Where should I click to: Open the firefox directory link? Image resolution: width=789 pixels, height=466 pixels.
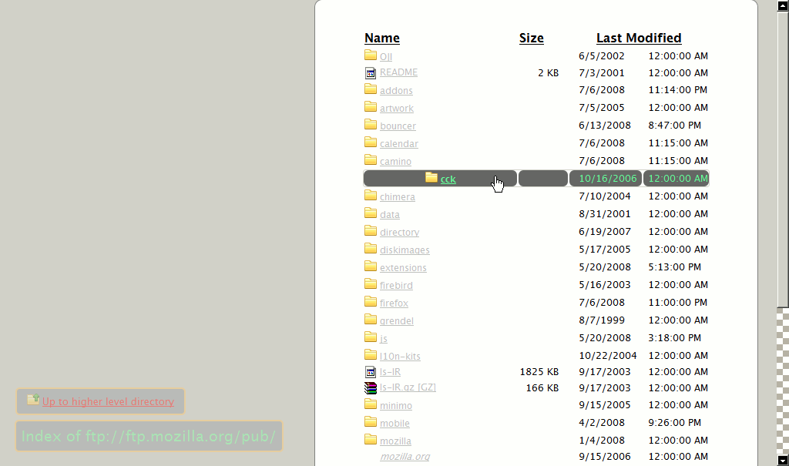pyautogui.click(x=394, y=303)
